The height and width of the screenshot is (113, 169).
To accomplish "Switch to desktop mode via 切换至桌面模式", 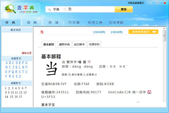I will 136,3.
